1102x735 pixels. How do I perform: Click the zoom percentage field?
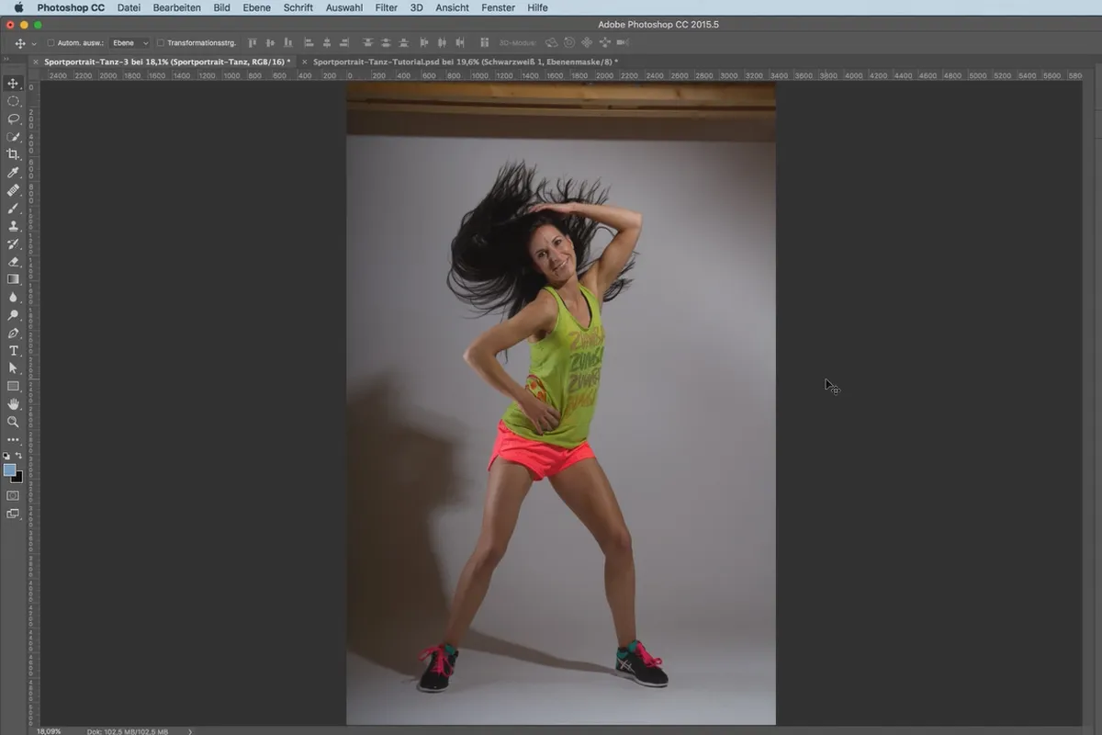coord(49,731)
